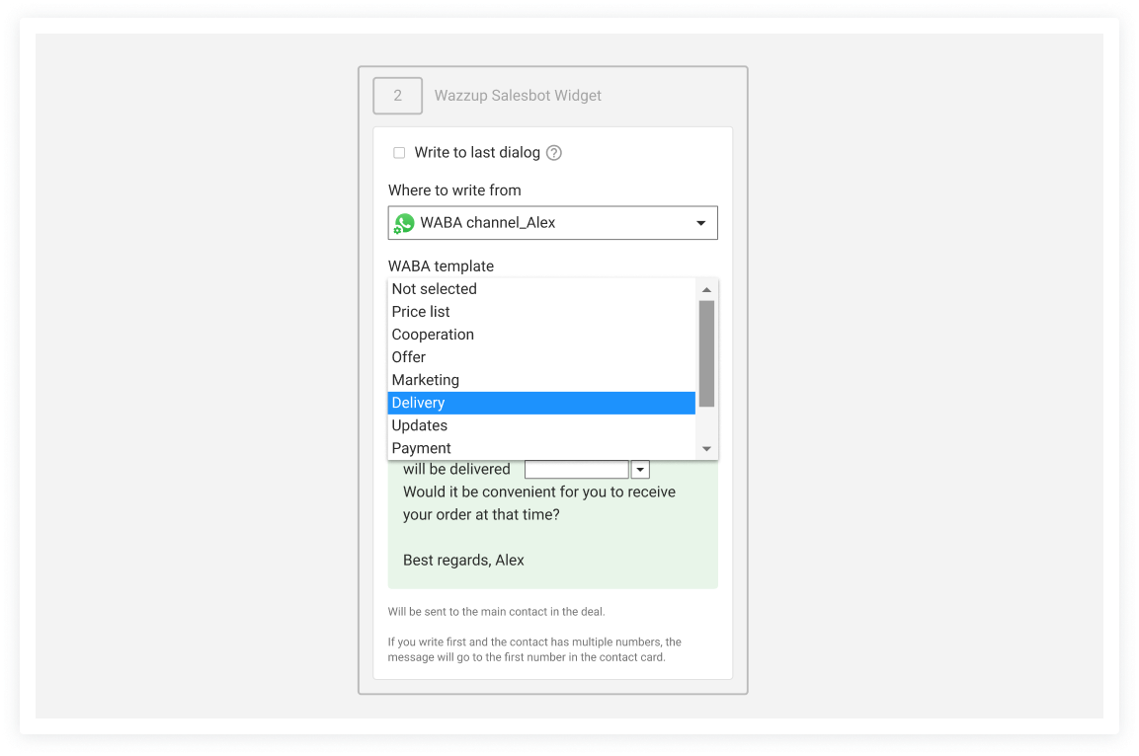
Task: Click the main contact note text
Action: tap(496, 612)
